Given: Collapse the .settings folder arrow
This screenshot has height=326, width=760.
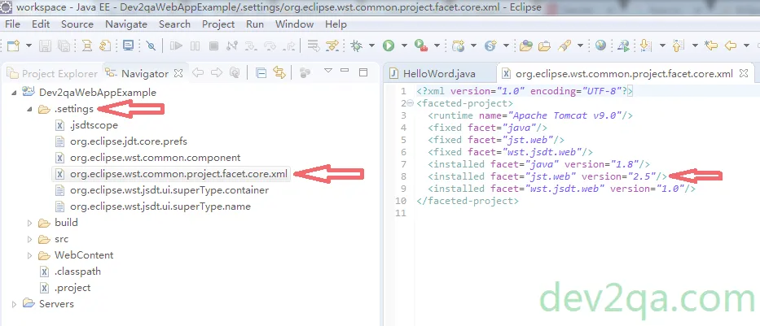Looking at the screenshot, I should pos(29,109).
